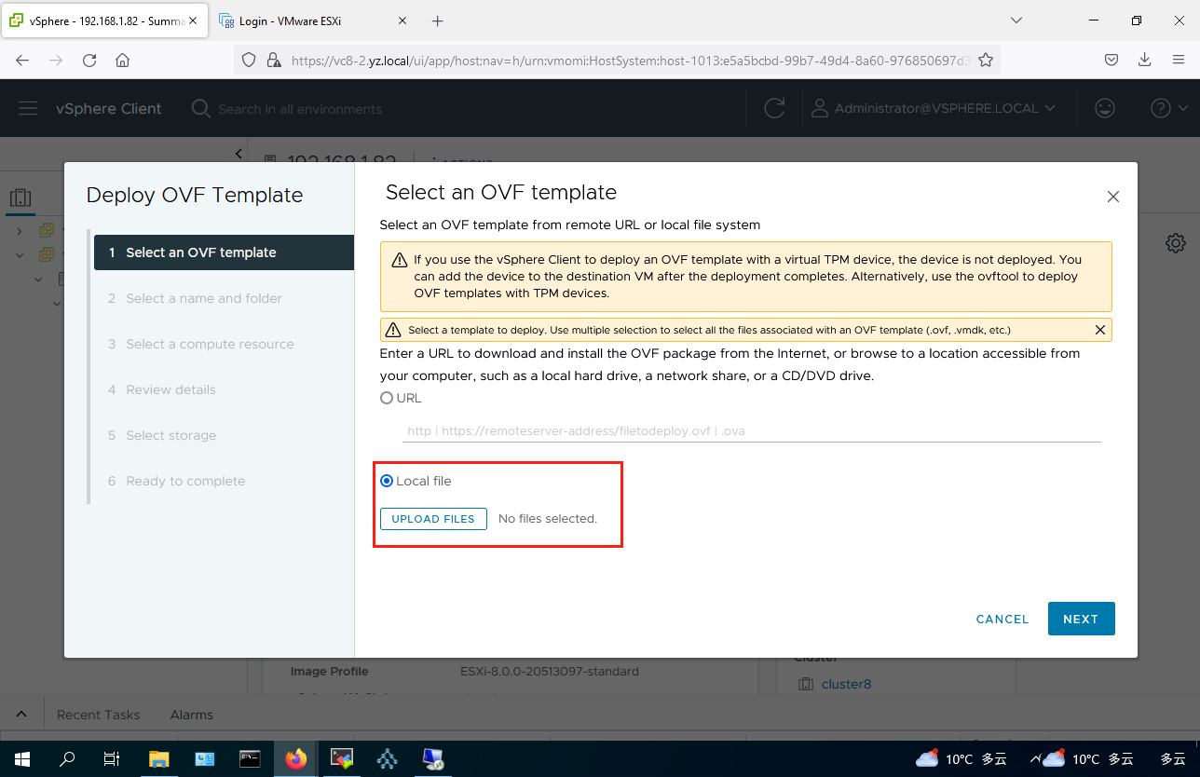The height and width of the screenshot is (777, 1200).
Task: Go to the browser home page
Action: click(x=122, y=60)
